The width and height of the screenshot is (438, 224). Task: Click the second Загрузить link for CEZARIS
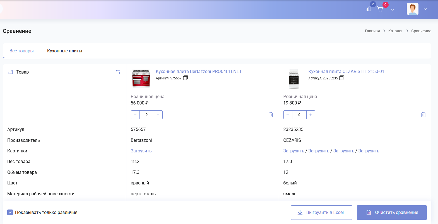coord(319,151)
